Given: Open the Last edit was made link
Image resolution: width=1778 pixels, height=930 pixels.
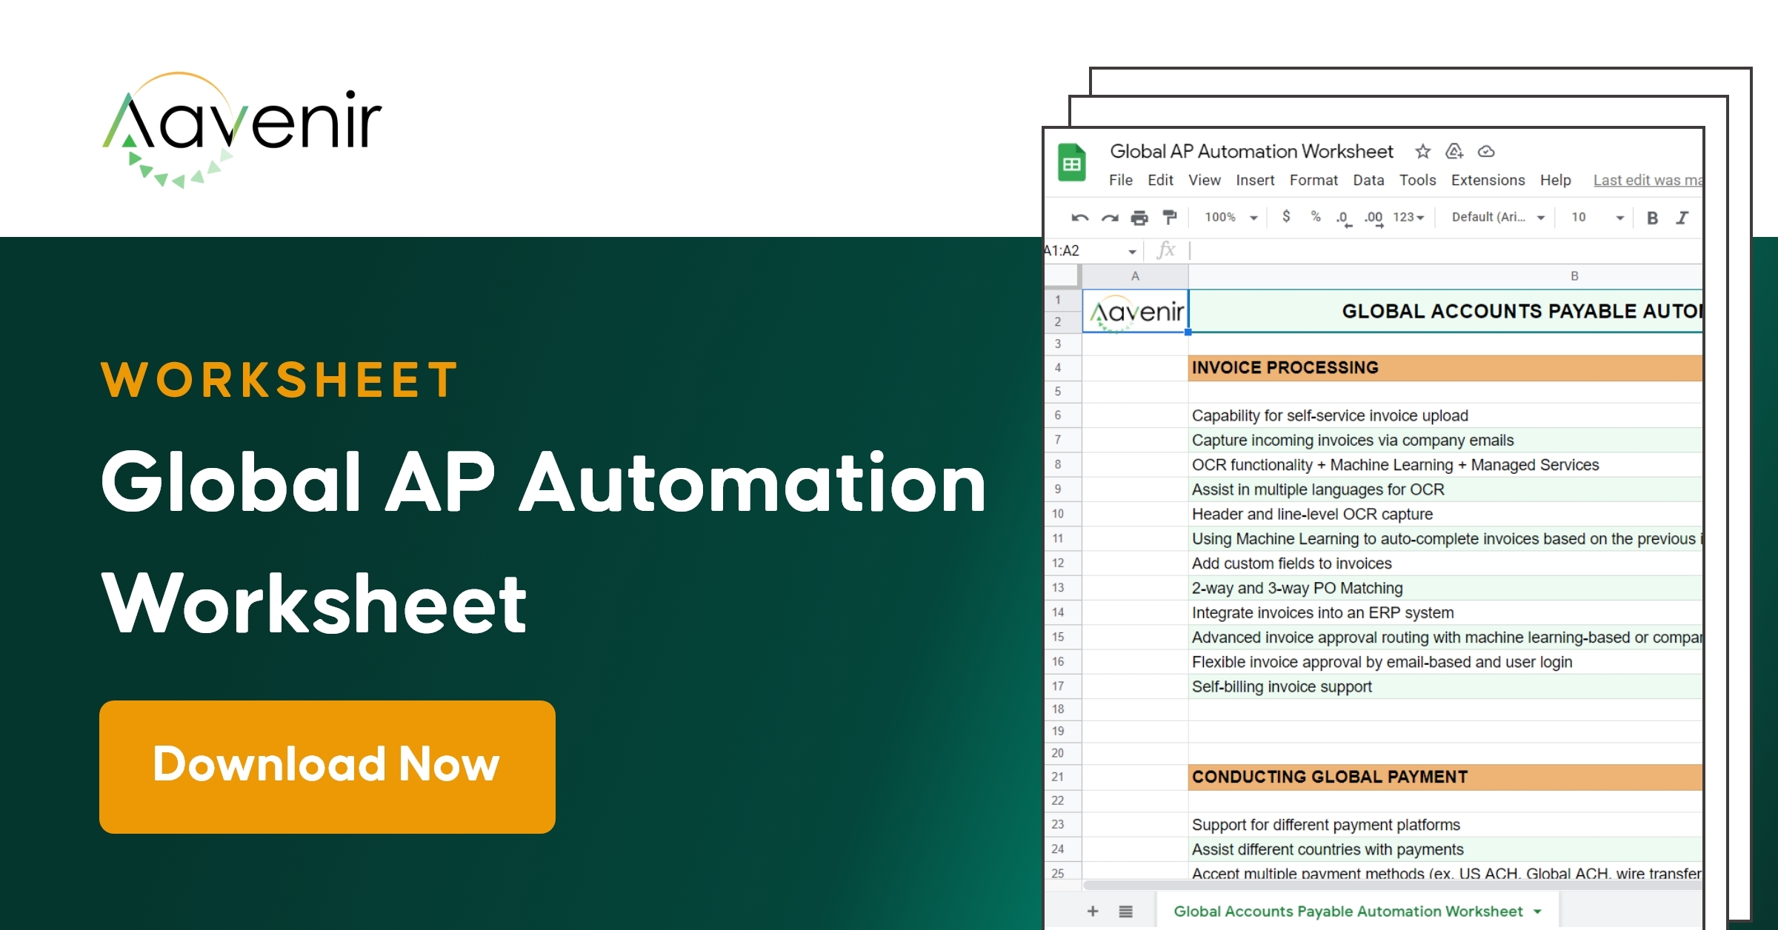Looking at the screenshot, I should point(1648,180).
